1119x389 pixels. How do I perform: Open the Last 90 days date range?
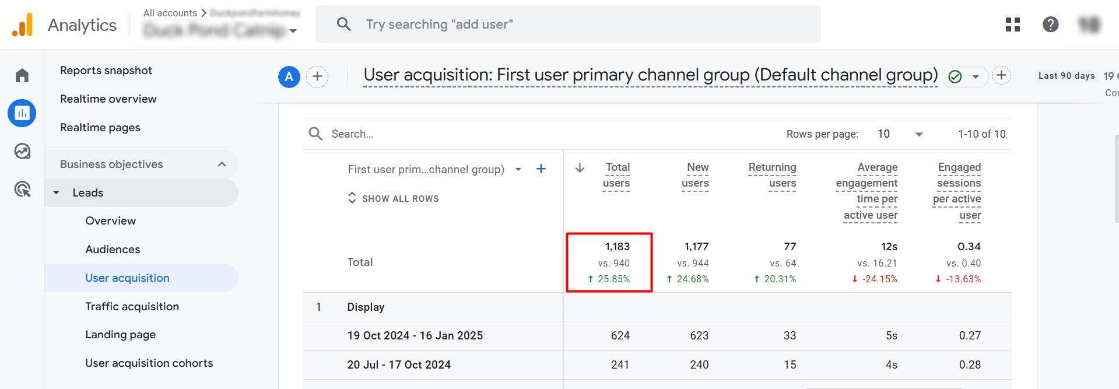tap(1066, 76)
